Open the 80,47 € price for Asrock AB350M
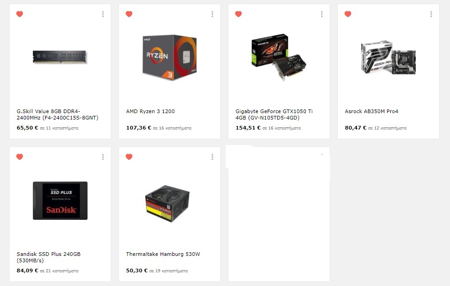The image size is (450, 286). 356,128
